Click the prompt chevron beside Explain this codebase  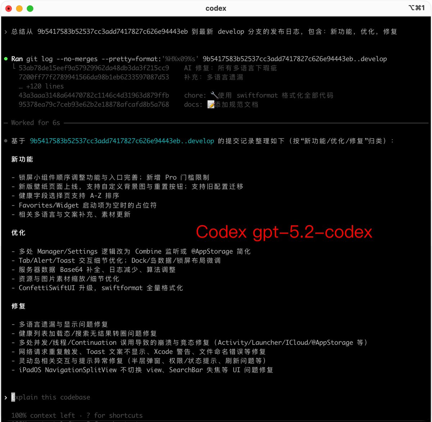pos(6,398)
